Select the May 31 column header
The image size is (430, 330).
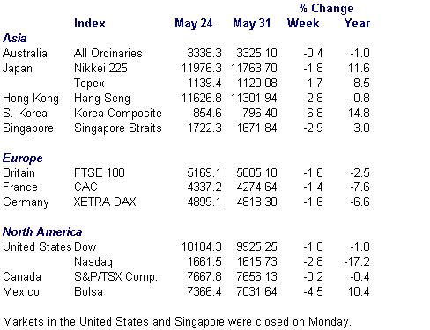[252, 24]
